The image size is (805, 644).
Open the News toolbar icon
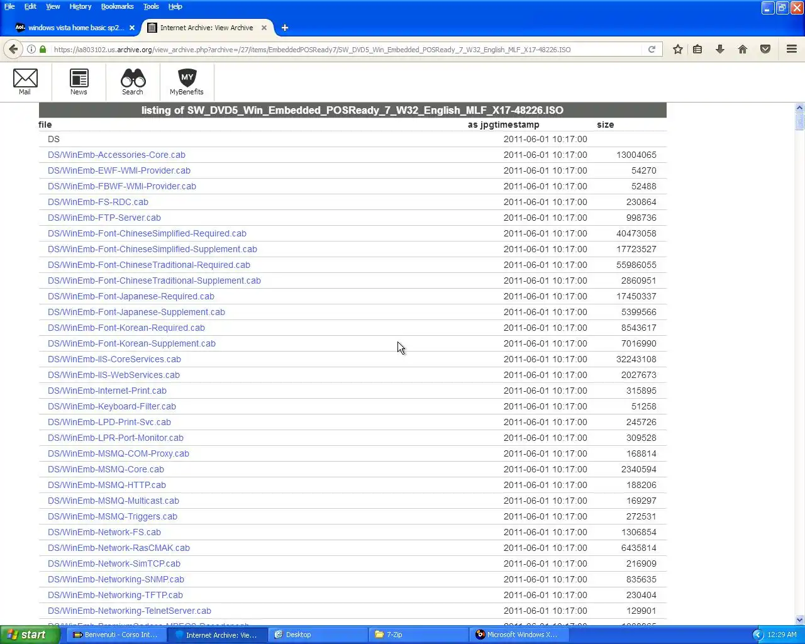point(79,79)
